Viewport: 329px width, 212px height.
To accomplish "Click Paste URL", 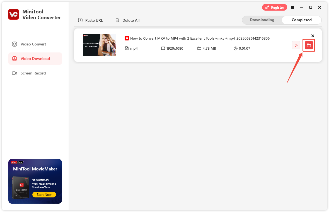I will (x=90, y=20).
